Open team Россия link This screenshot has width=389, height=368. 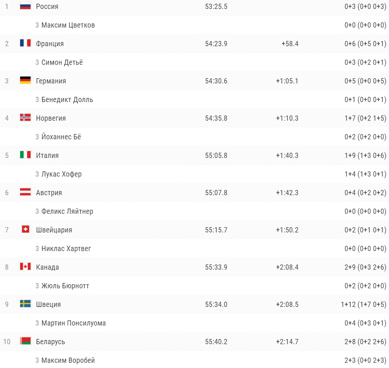click(47, 6)
